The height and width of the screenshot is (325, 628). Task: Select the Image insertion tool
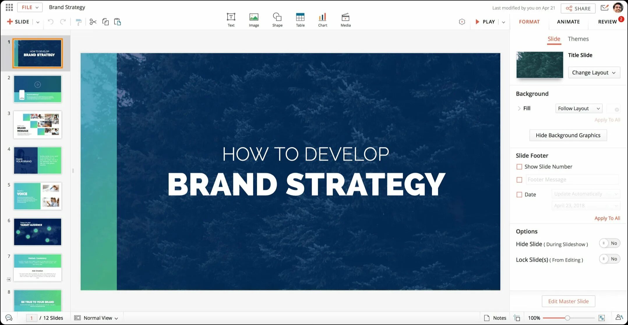(254, 19)
